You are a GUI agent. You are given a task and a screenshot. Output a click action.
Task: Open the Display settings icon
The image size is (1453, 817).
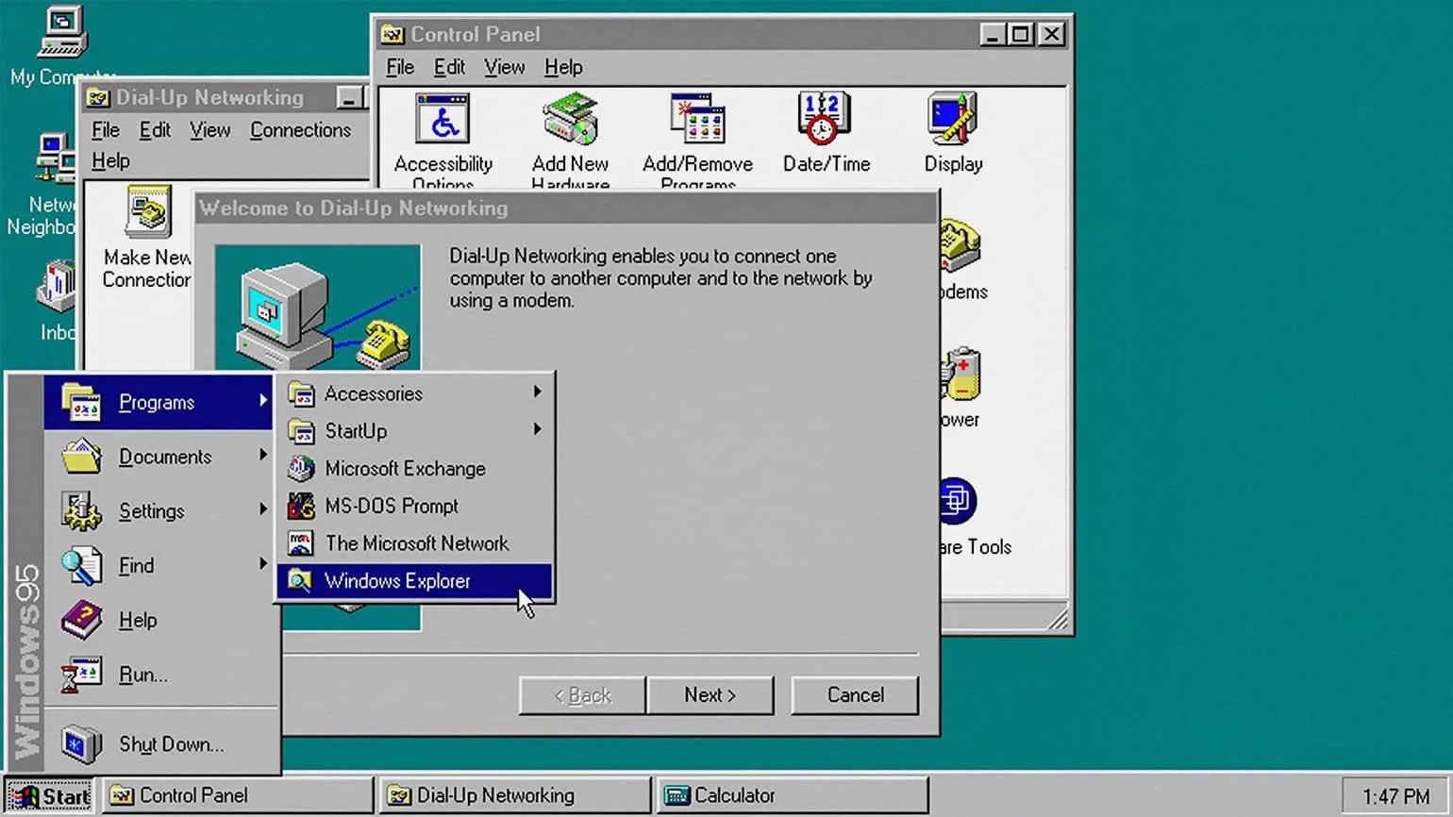953,122
